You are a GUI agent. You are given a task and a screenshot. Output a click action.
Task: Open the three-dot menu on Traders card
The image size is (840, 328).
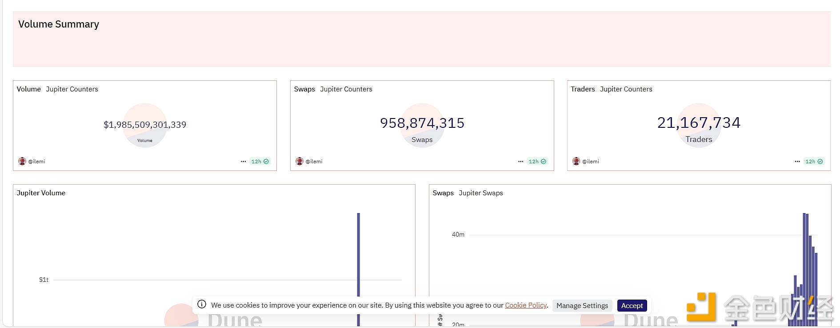click(797, 162)
